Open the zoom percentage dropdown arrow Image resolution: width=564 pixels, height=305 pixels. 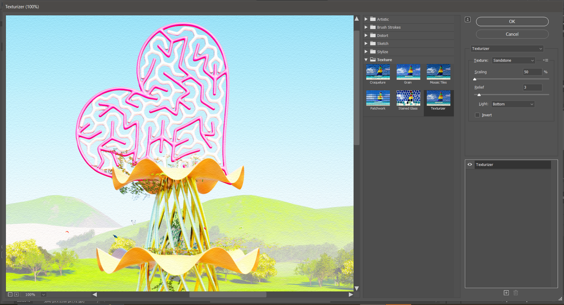coord(44,294)
